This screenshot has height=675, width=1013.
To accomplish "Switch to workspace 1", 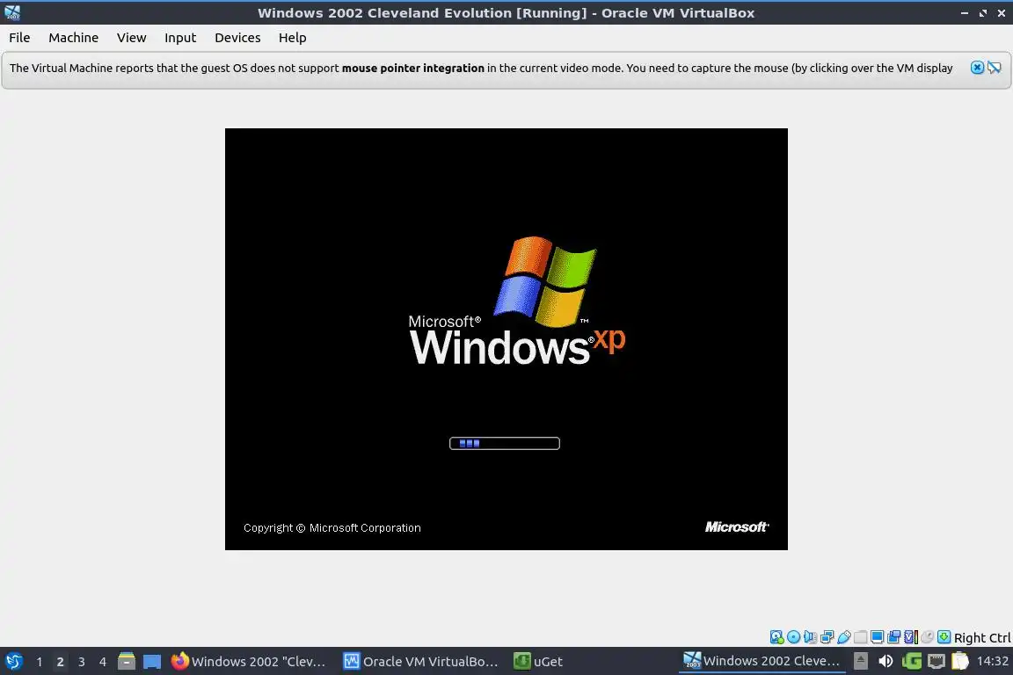I will click(40, 662).
